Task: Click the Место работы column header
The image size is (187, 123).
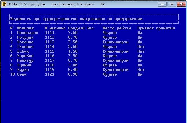Action: pos(117,28)
